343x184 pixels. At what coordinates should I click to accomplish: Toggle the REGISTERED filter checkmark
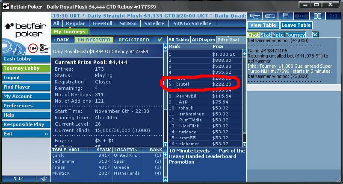(x=160, y=40)
